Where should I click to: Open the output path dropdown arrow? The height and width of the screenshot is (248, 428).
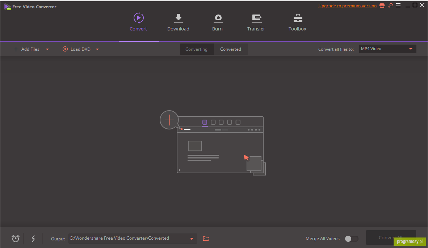pyautogui.click(x=192, y=239)
